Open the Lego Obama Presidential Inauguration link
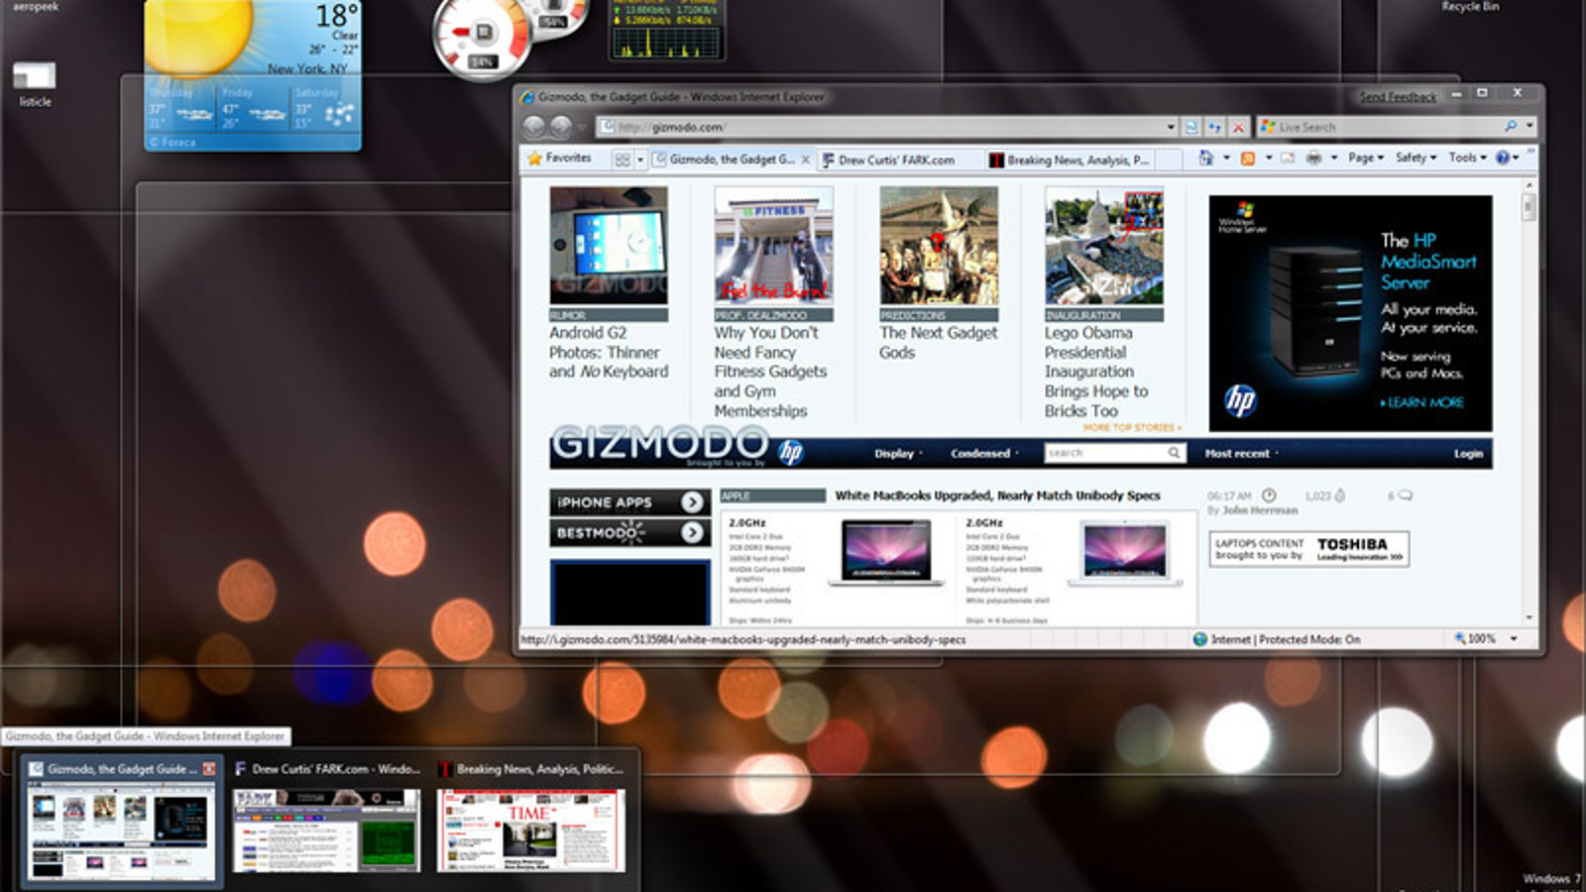 click(1095, 372)
